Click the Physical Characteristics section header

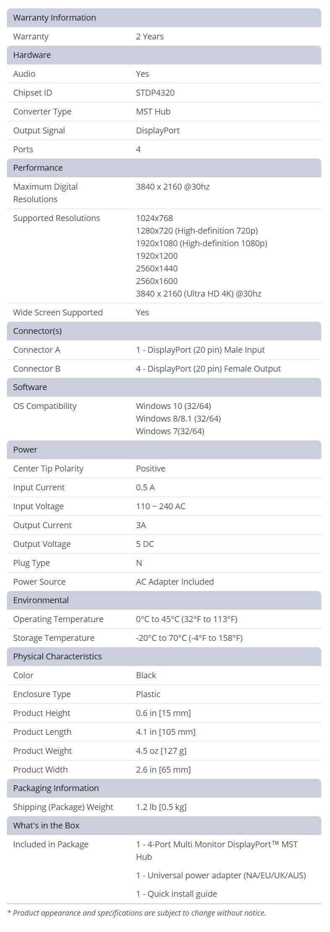pos(164,656)
